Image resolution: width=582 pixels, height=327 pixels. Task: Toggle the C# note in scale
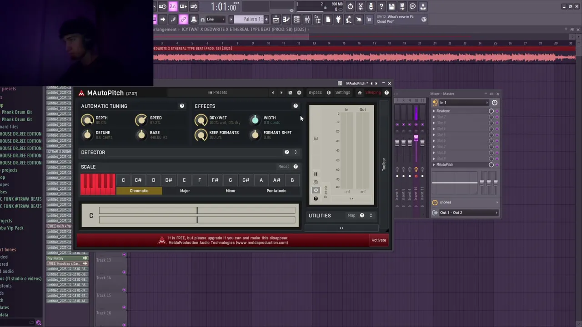[138, 180]
